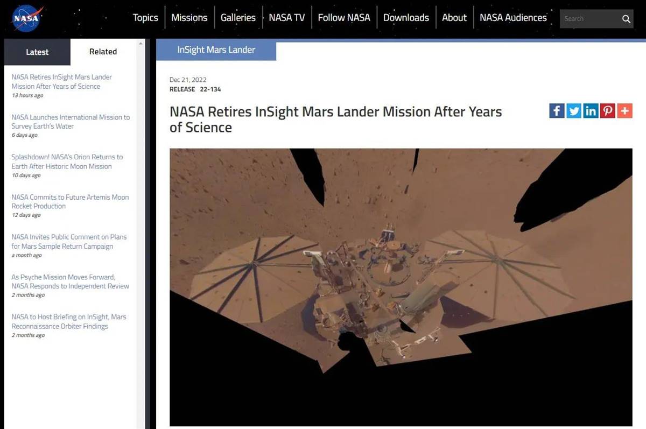Open 'NASA Retires InSight Mars Lander' sidebar link
Viewport: 646px width, 429px height.
[61, 82]
